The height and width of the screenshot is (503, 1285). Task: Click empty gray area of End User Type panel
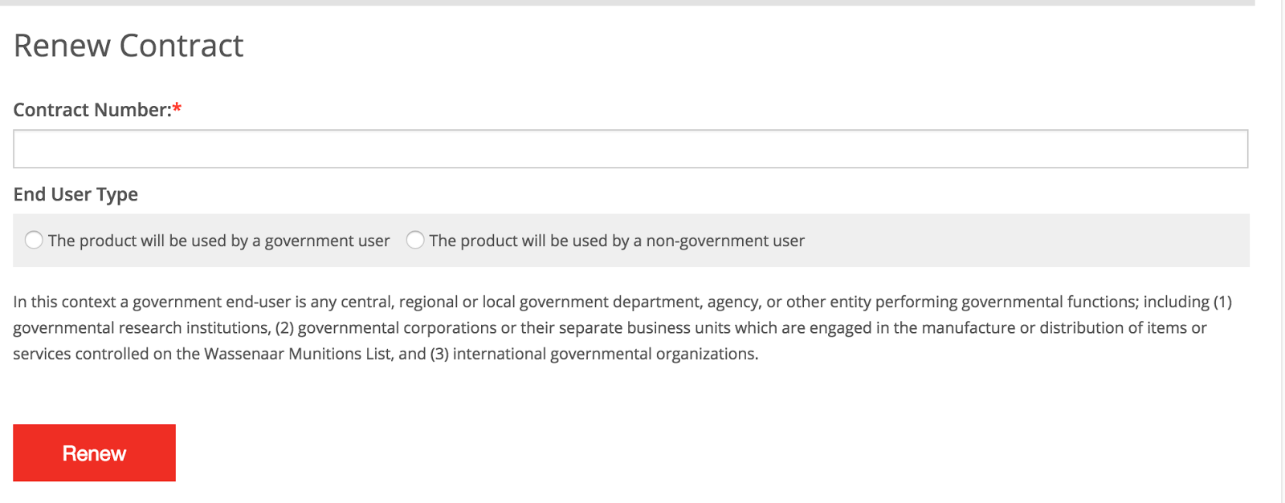[x=1028, y=241]
